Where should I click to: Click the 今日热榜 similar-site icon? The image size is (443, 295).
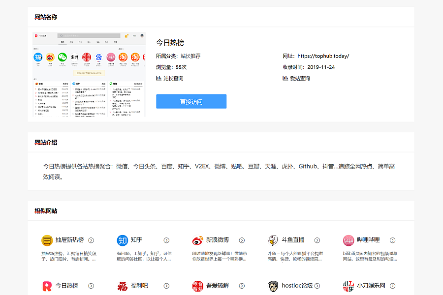(x=47, y=286)
